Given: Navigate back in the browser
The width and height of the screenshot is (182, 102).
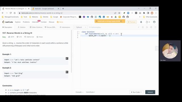Looking at the screenshot, I should tap(3, 13).
